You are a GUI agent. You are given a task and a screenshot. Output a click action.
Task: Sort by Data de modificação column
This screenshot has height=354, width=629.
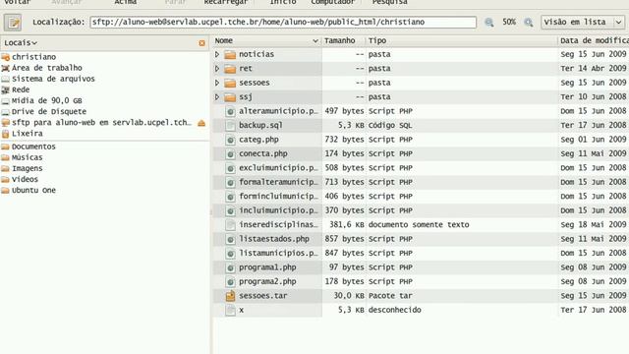pyautogui.click(x=594, y=40)
